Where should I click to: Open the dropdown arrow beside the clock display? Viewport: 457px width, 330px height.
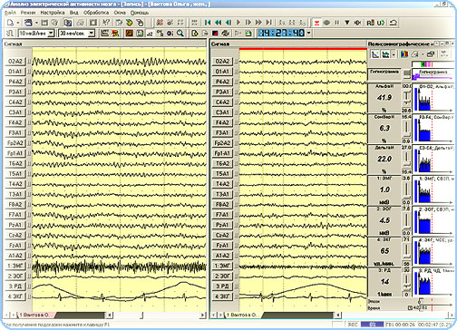click(308, 33)
